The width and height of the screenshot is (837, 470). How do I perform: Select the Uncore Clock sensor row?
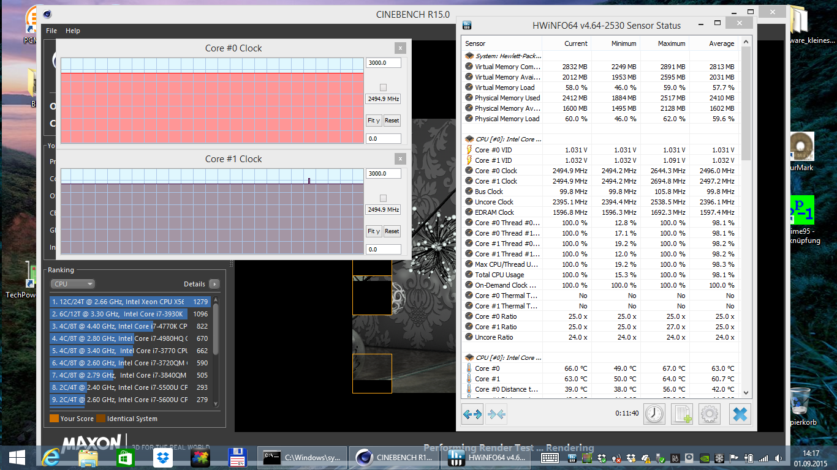pyautogui.click(x=600, y=202)
